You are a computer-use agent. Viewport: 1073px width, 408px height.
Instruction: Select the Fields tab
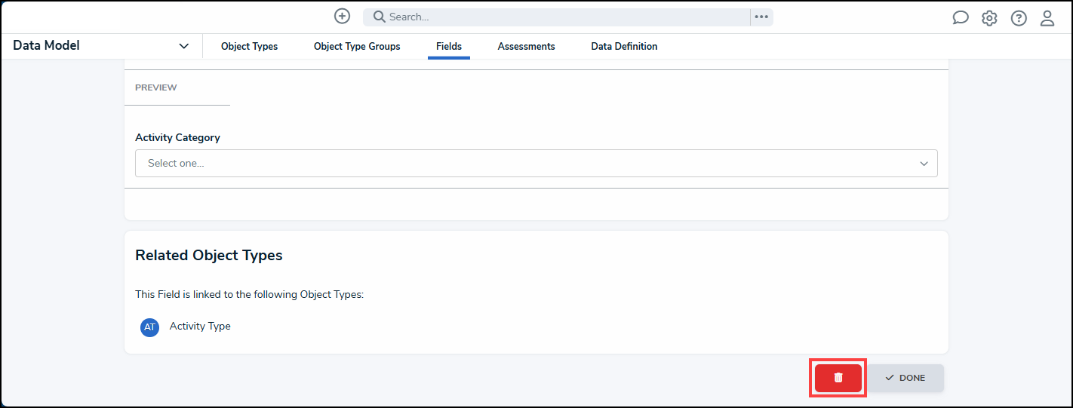pos(449,47)
